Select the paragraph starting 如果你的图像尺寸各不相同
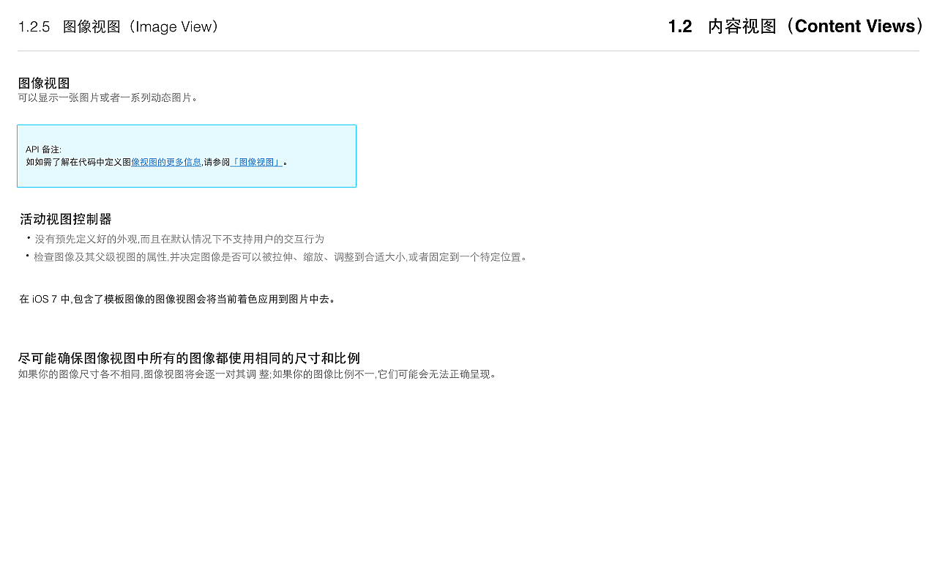937x586 pixels. pos(258,374)
